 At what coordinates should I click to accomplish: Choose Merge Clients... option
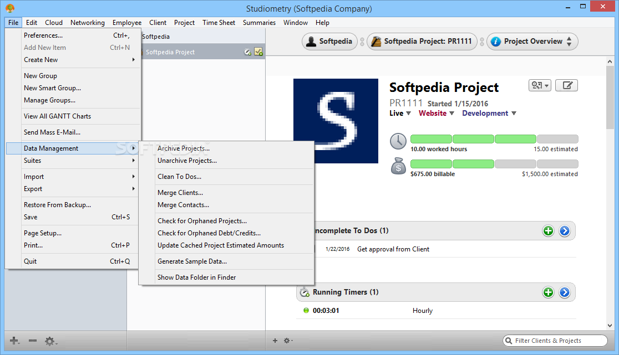[227, 193]
